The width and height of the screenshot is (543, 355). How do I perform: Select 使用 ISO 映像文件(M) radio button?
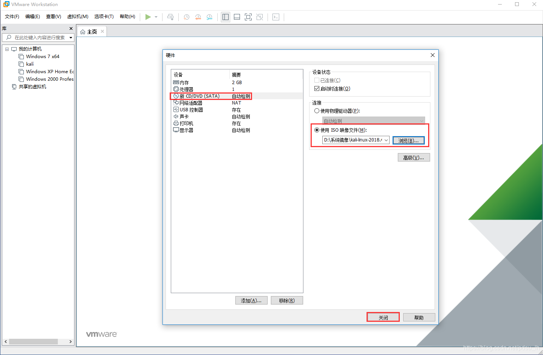coord(317,130)
